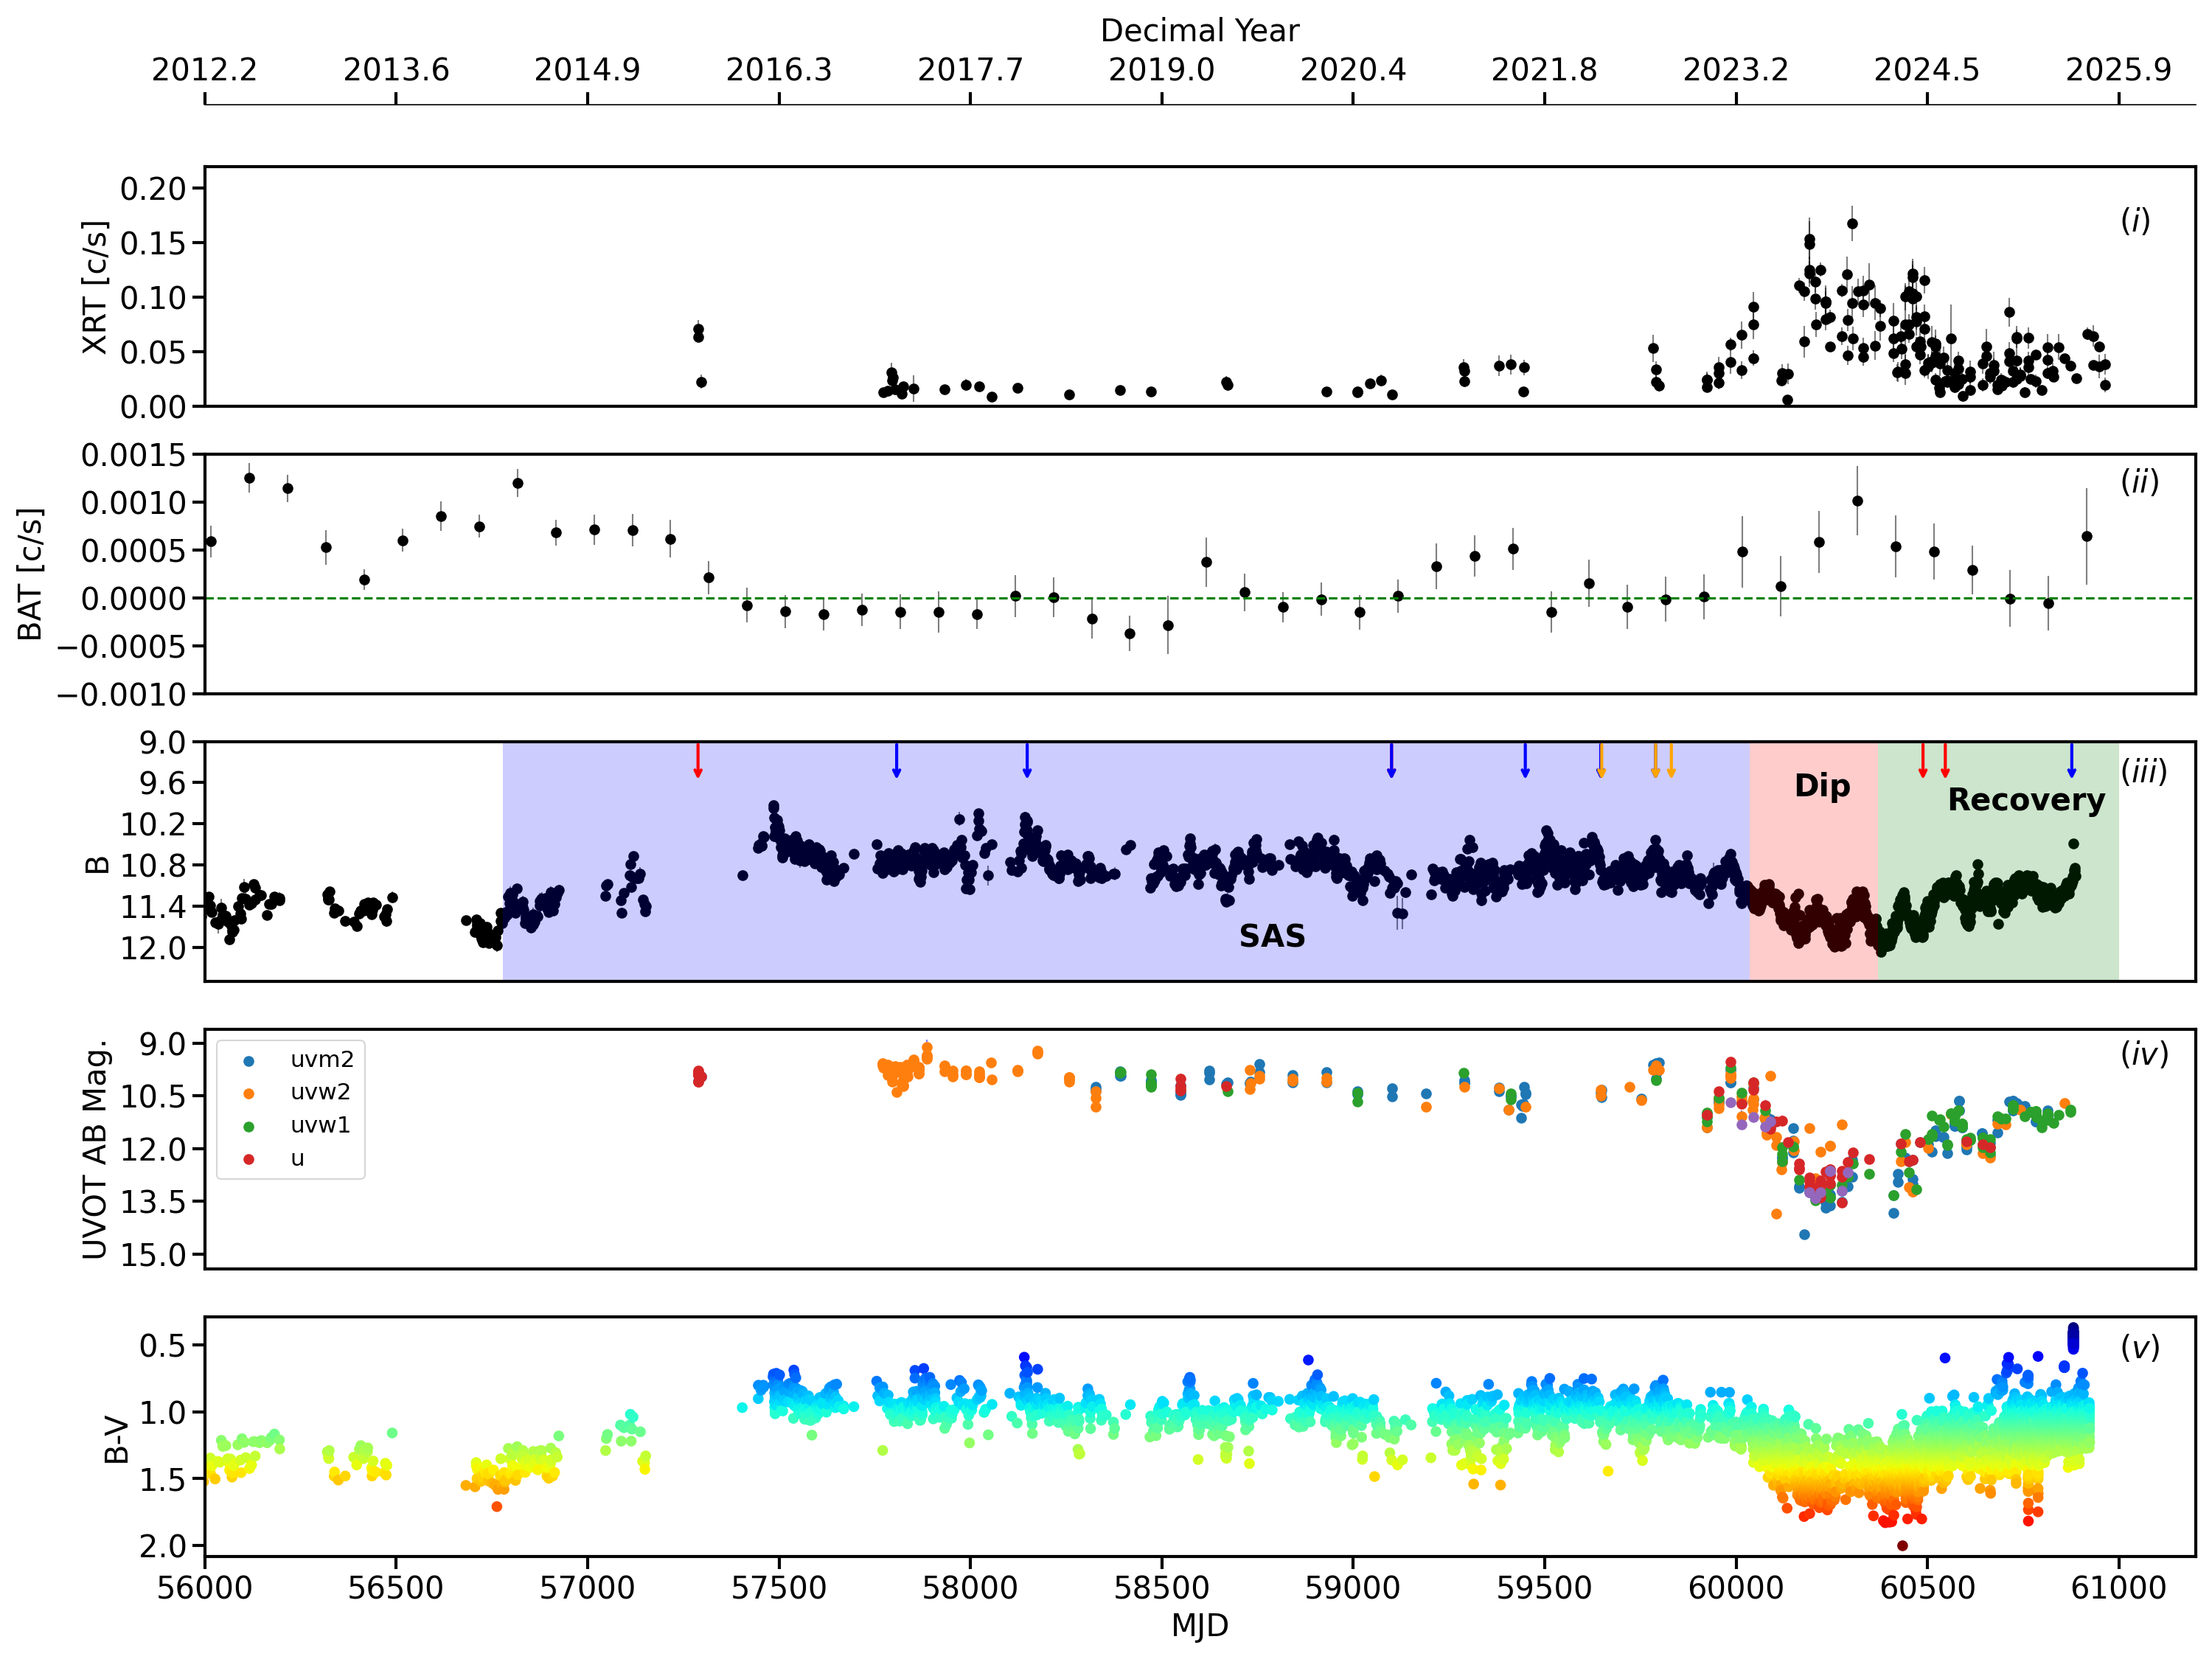Click the green uvw1 legend marker
Viewport: 2212px width, 1659px height.
point(249,1127)
